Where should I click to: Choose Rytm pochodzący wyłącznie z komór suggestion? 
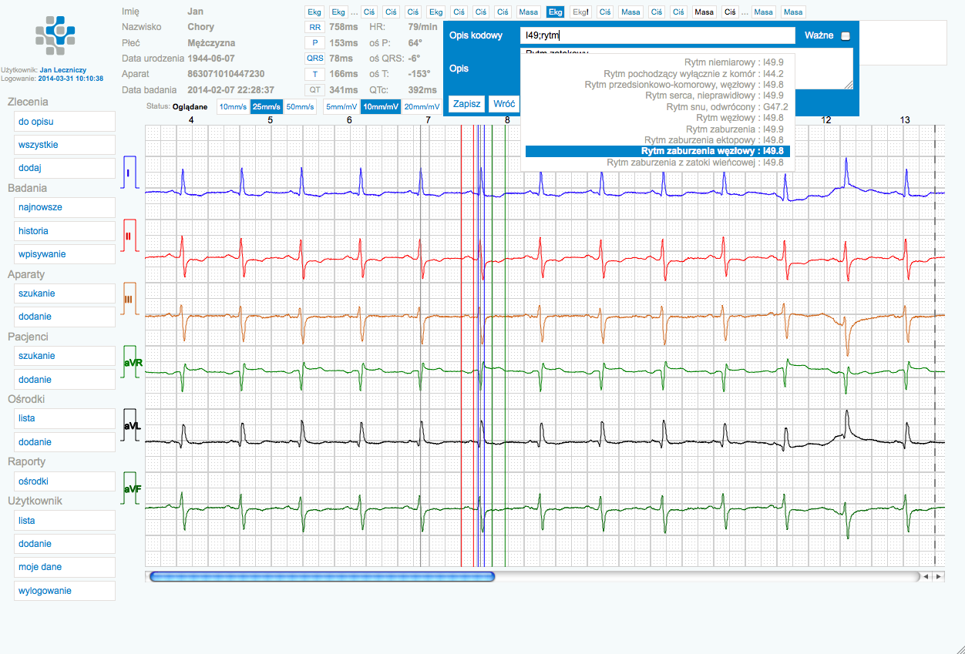[x=656, y=73]
